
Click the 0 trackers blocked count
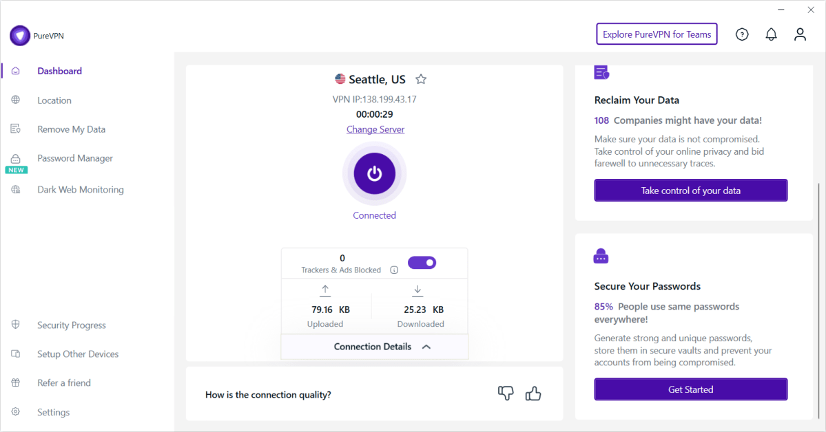(342, 258)
